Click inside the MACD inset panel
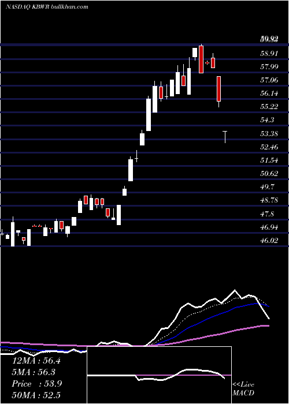The width and height of the screenshot is (289, 404). (x=159, y=375)
